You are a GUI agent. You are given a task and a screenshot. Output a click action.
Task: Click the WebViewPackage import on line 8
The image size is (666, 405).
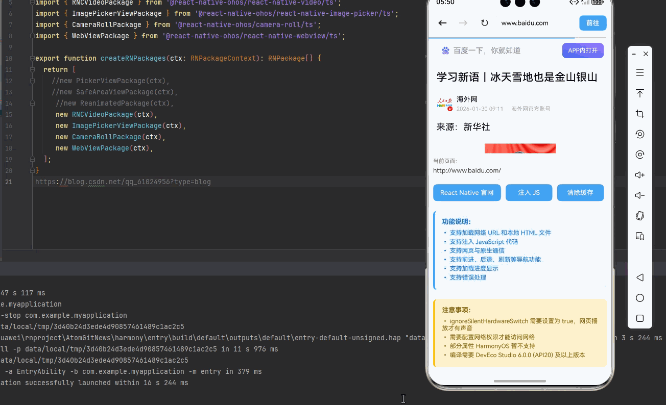[190, 36]
